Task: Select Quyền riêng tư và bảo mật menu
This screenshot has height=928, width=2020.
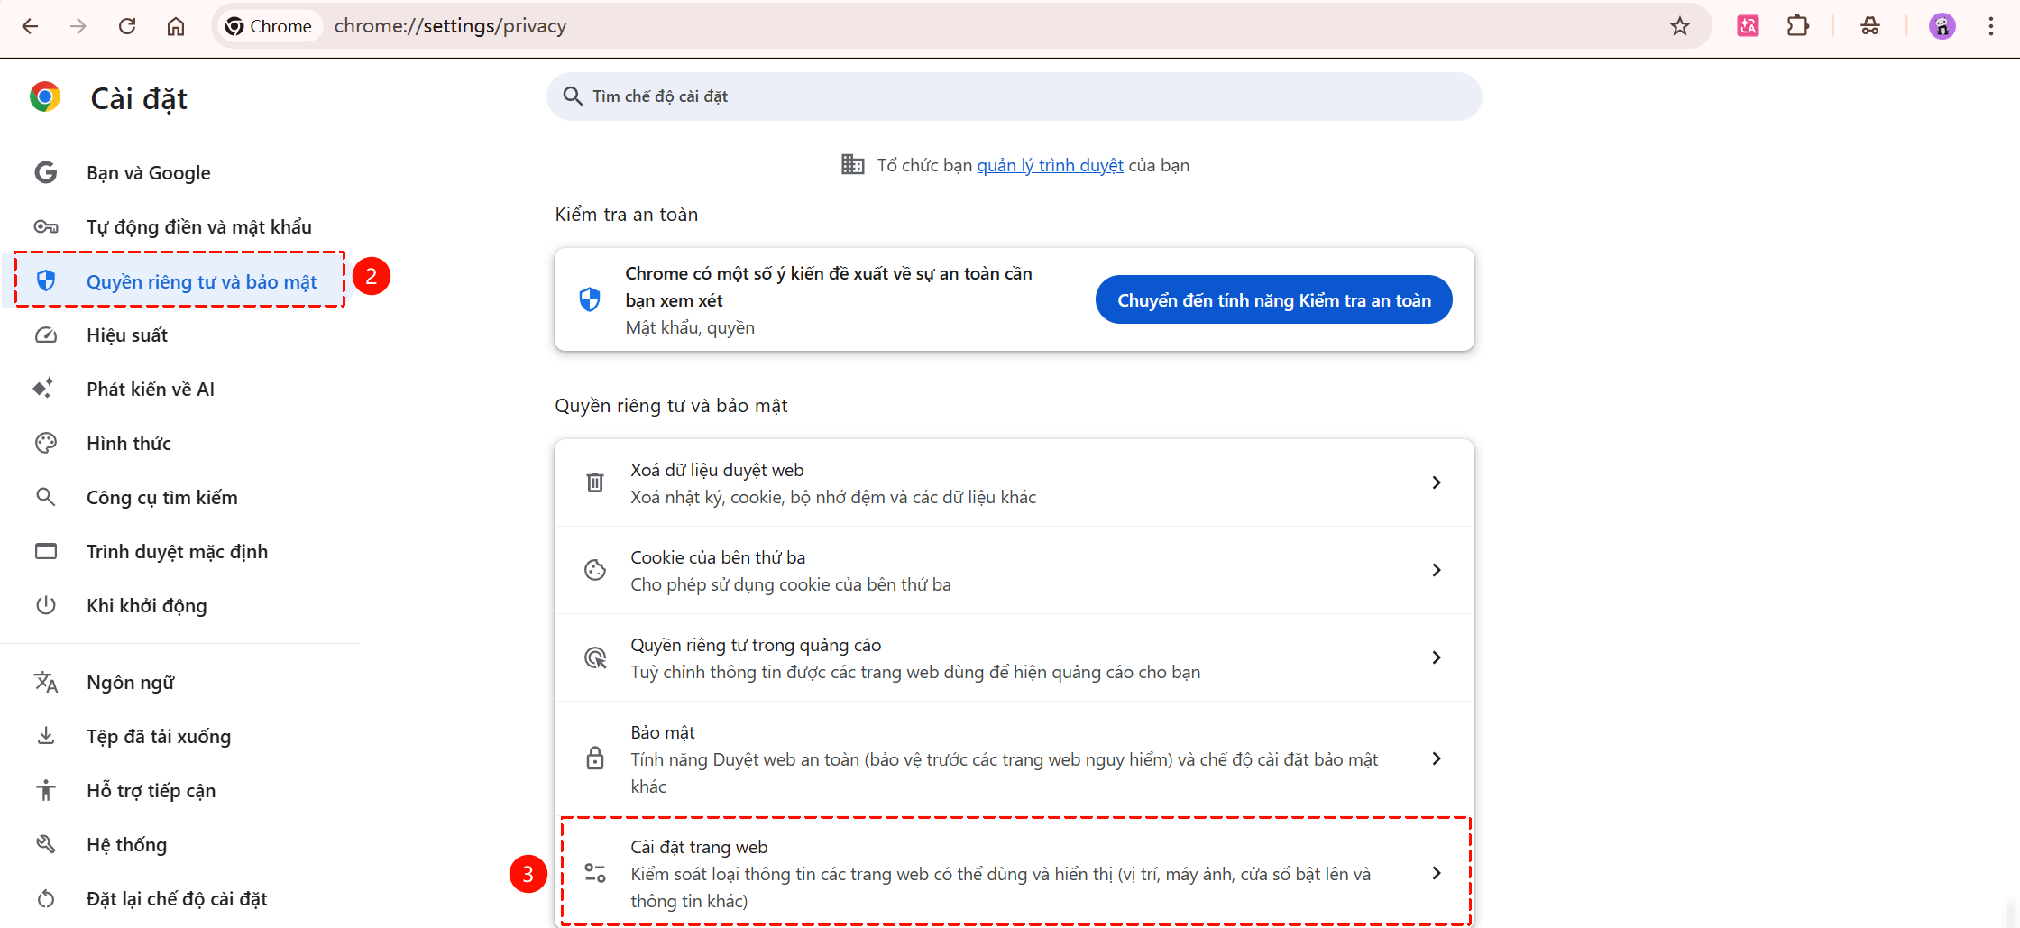Action: [x=201, y=281]
